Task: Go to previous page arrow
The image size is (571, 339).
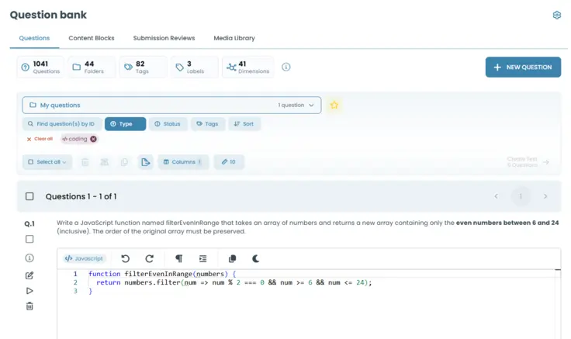Action: (x=496, y=196)
